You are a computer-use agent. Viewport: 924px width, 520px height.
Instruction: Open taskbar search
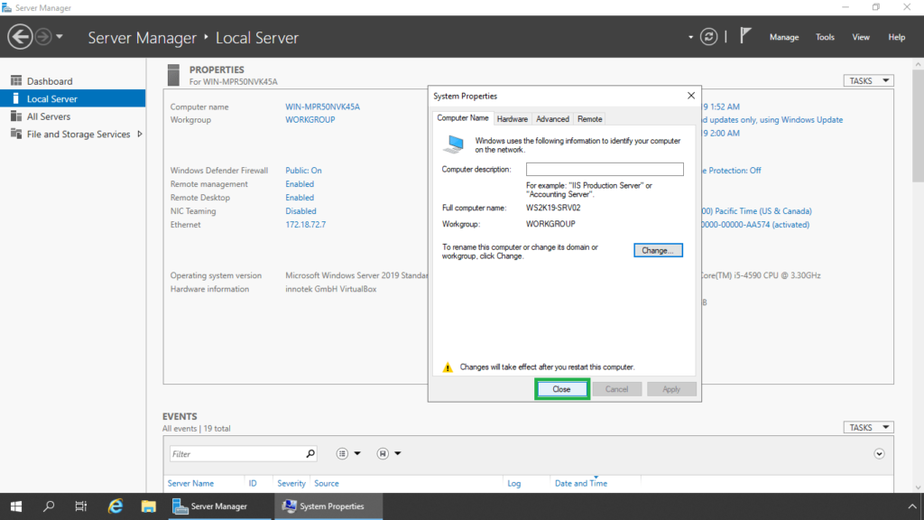tap(49, 506)
